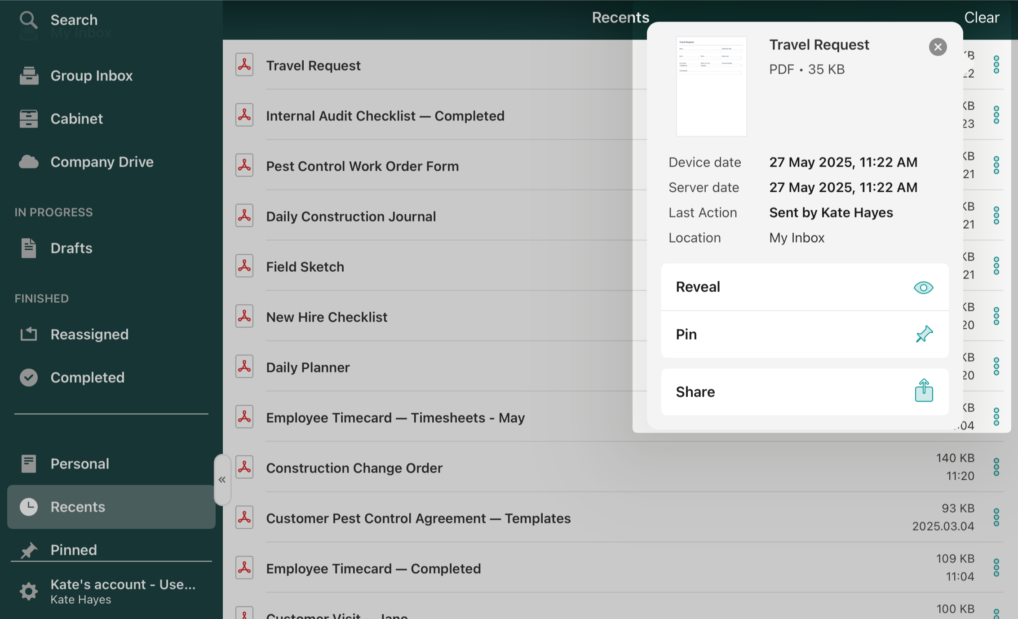Screen dimensions: 1018x619
Task: Open Company Drive cloud item
Action: [x=102, y=162]
